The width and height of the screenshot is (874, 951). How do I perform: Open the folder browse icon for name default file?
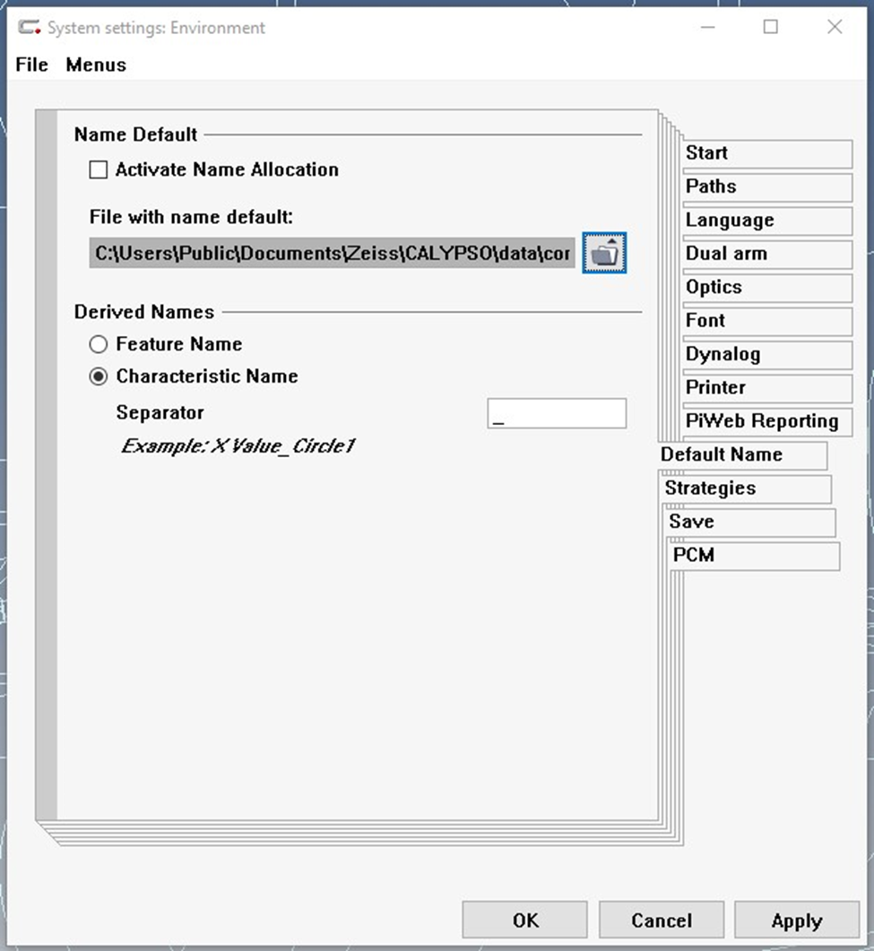click(604, 253)
